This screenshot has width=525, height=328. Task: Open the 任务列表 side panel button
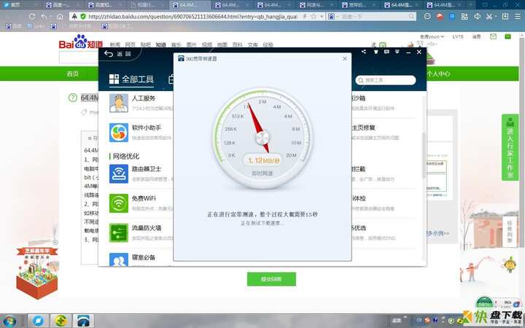pyautogui.click(x=510, y=232)
